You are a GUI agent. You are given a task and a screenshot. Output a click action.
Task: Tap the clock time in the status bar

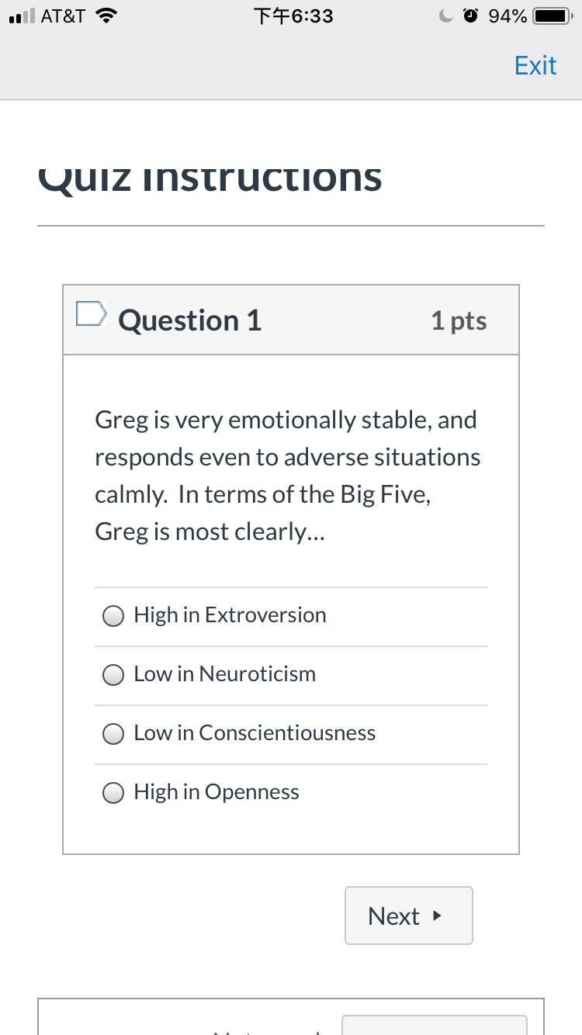coord(293,16)
